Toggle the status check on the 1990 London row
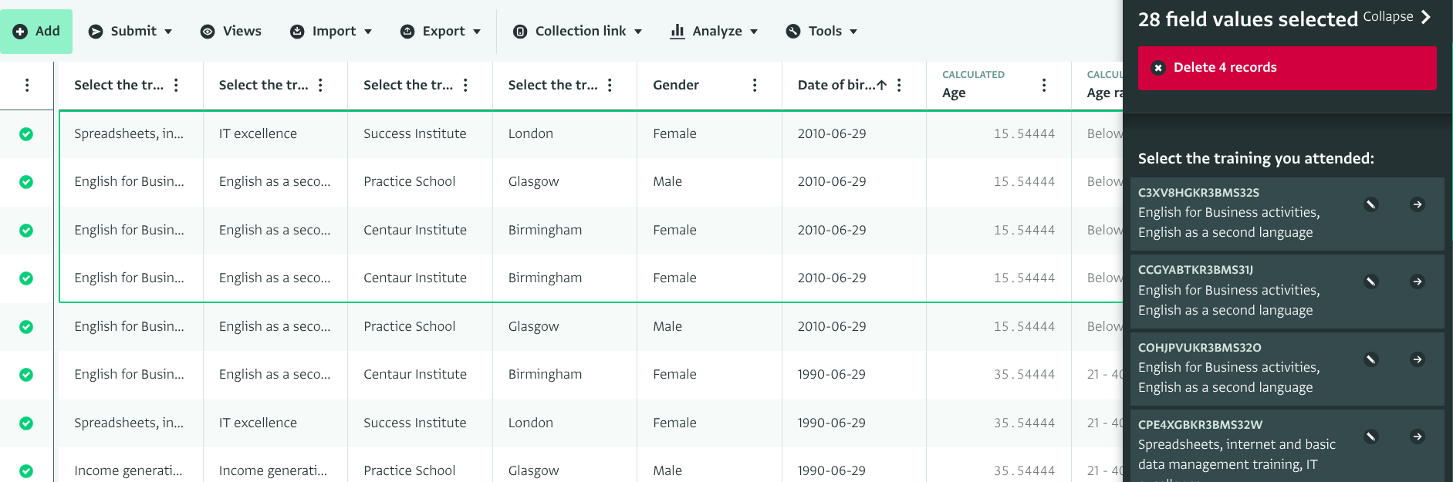The height and width of the screenshot is (482, 1453). pos(26,423)
